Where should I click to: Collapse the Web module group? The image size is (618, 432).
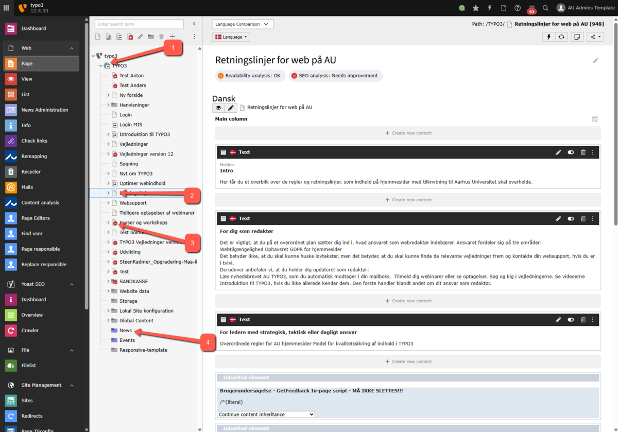[72, 48]
